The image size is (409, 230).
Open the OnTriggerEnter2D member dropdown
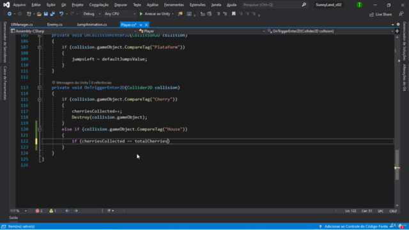(330, 31)
